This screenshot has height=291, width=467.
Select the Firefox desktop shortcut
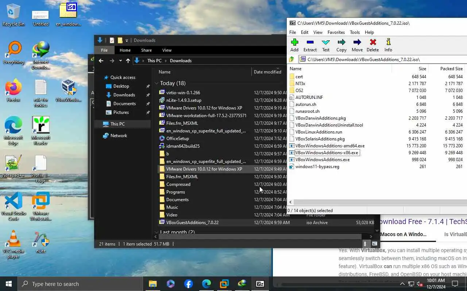click(13, 91)
